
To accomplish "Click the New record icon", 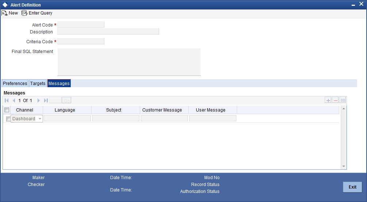I will coord(4,13).
